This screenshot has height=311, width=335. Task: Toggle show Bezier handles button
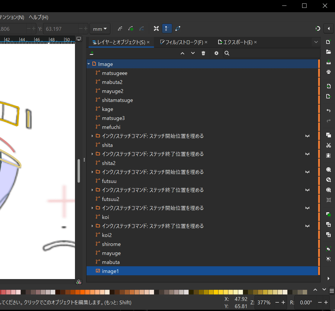point(167,29)
